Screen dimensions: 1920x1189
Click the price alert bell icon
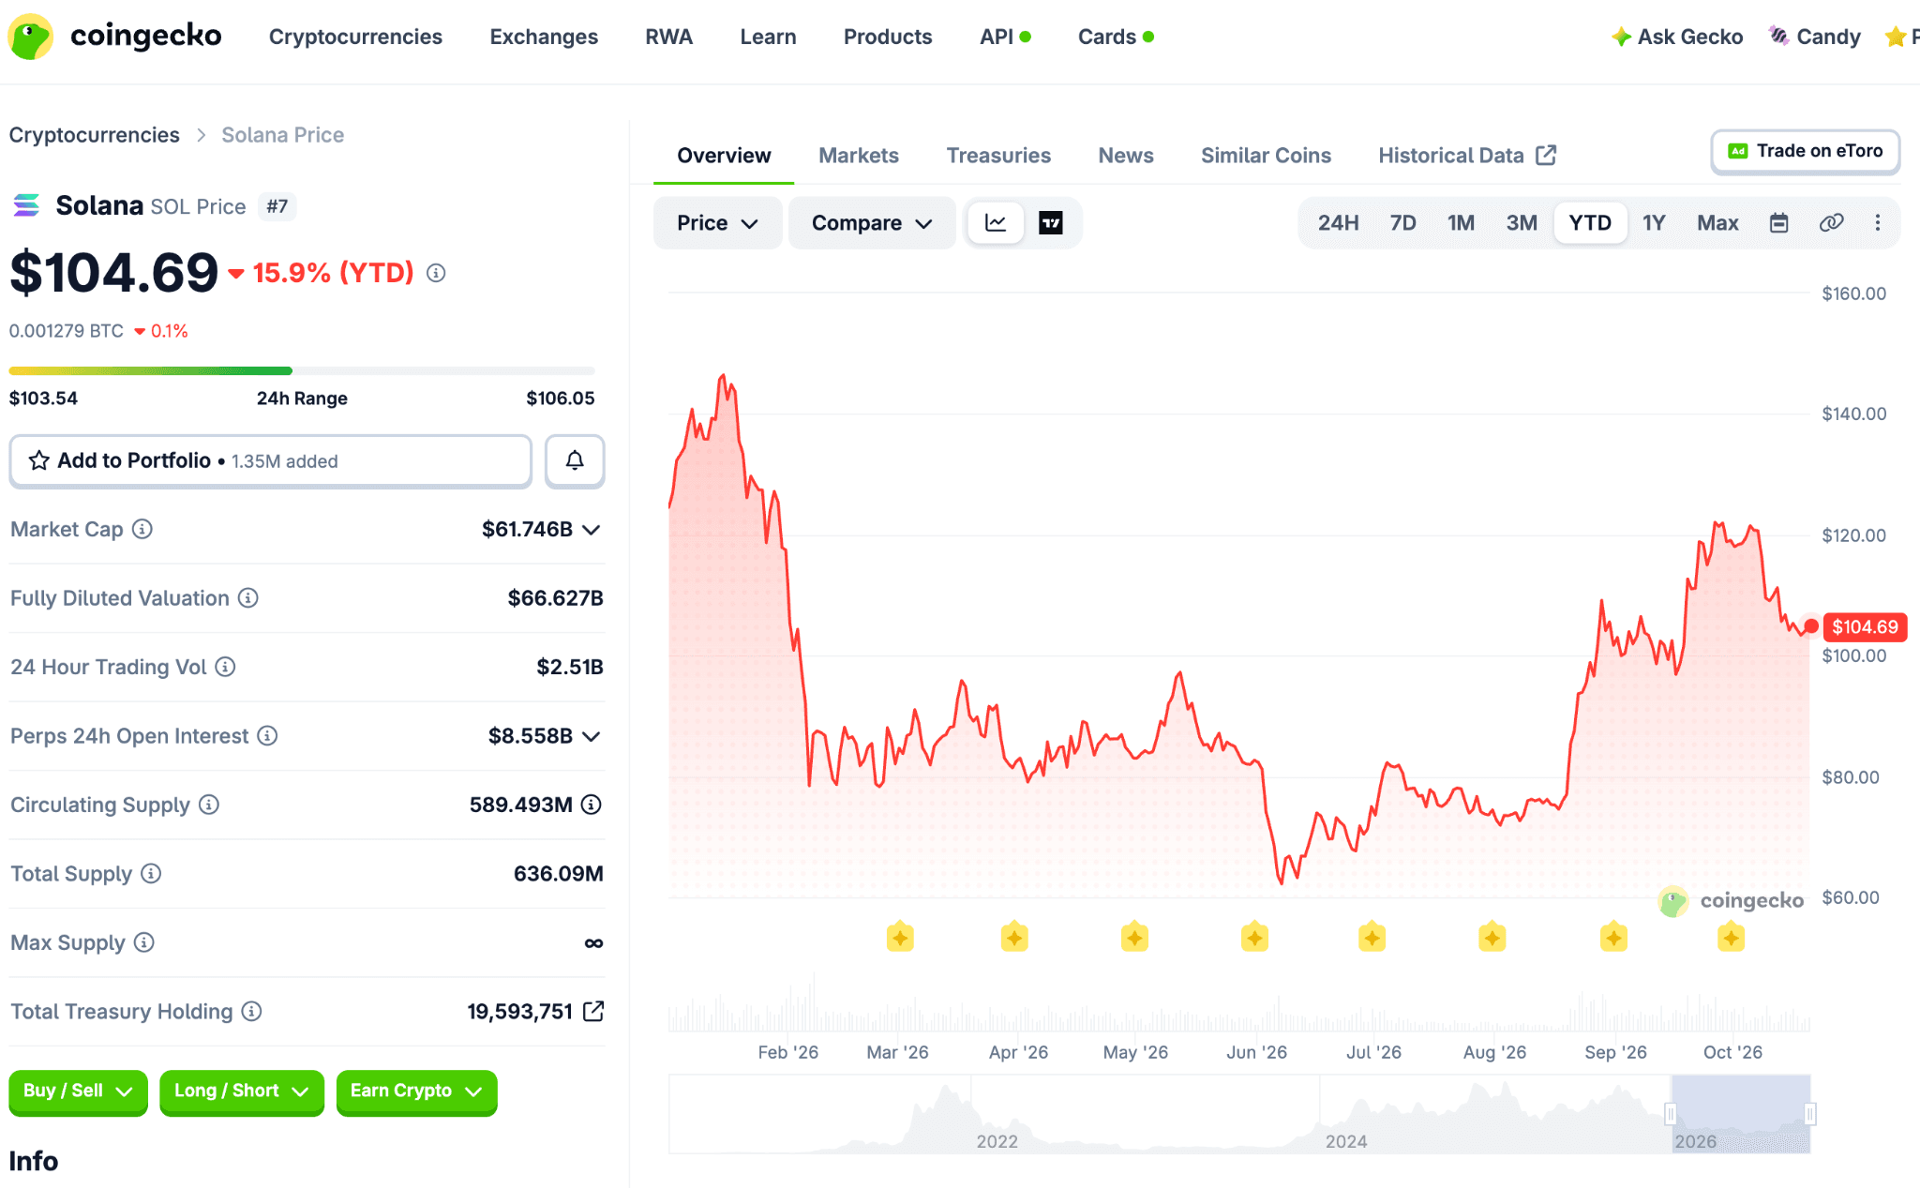point(575,460)
